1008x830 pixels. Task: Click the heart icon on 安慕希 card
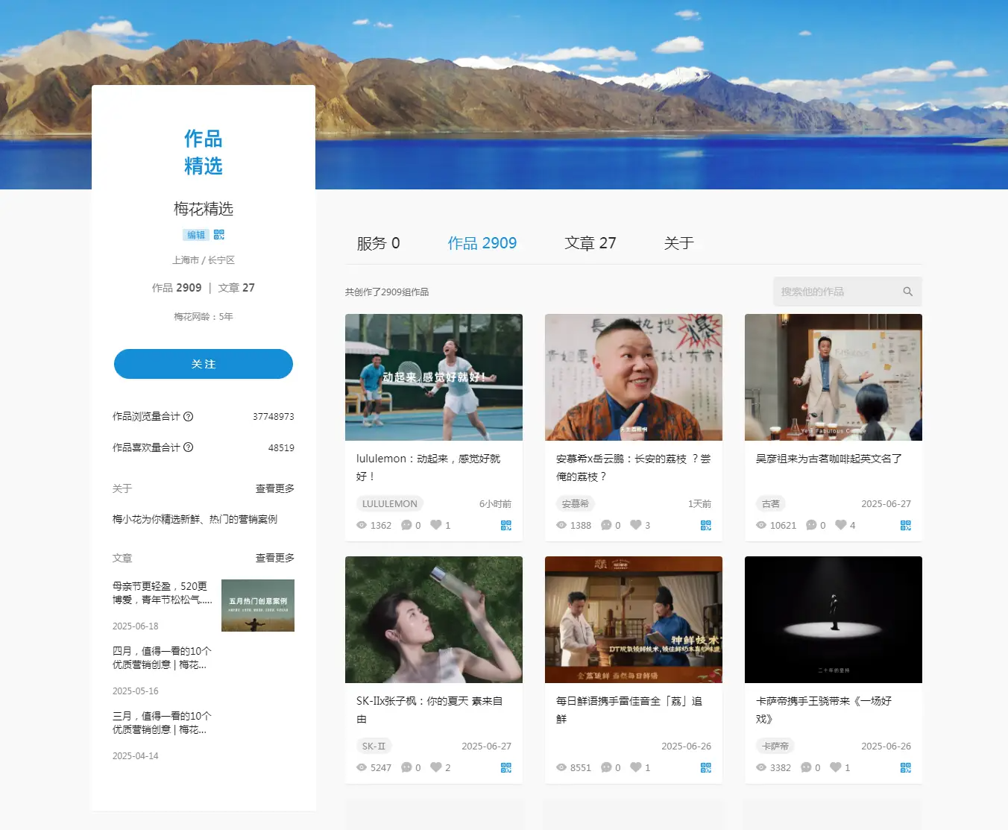(636, 525)
